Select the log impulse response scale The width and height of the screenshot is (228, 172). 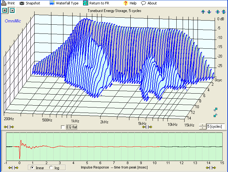(x=51, y=168)
